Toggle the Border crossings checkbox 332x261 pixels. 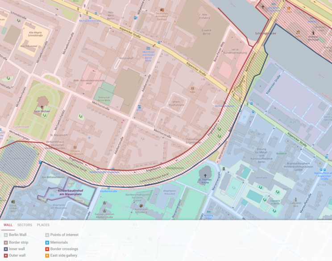coord(47,249)
